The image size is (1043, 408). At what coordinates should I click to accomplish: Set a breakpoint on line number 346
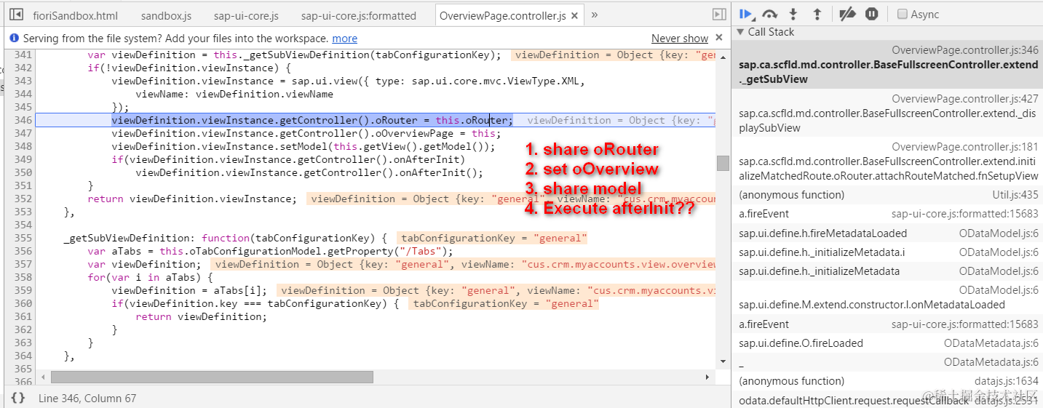pyautogui.click(x=23, y=120)
